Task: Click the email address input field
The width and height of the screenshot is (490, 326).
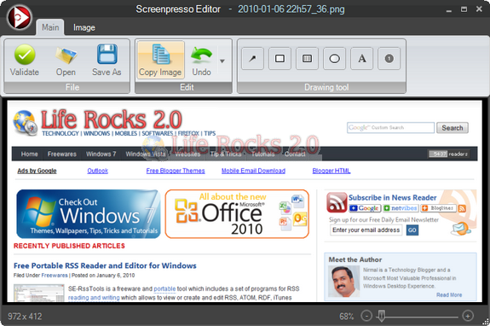Action: pos(366,230)
